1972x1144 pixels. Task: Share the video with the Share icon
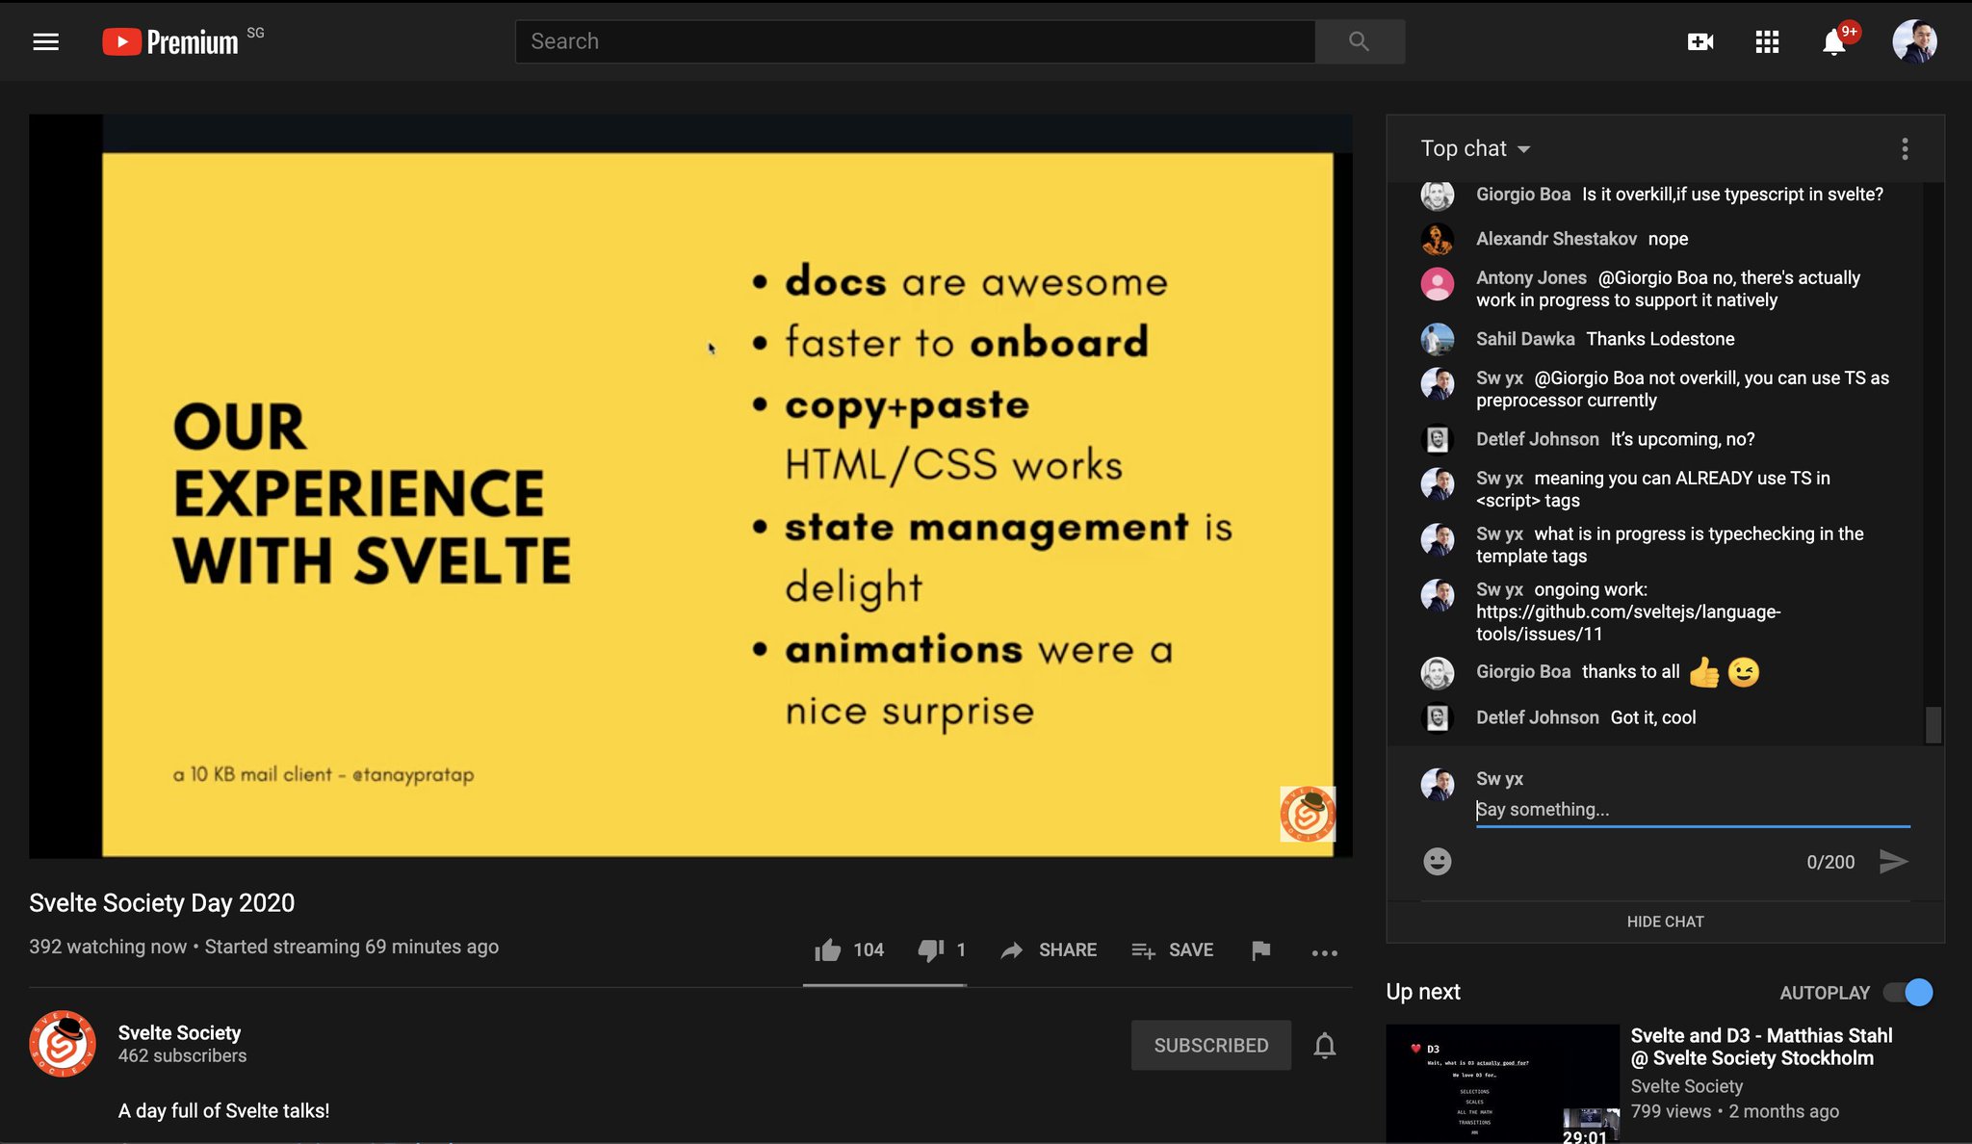1049,950
